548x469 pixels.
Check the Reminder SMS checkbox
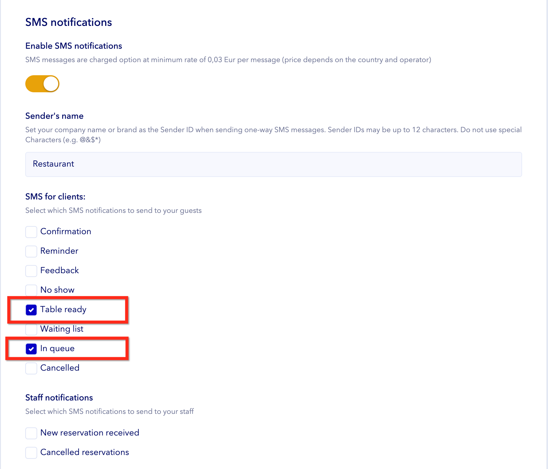pos(31,251)
